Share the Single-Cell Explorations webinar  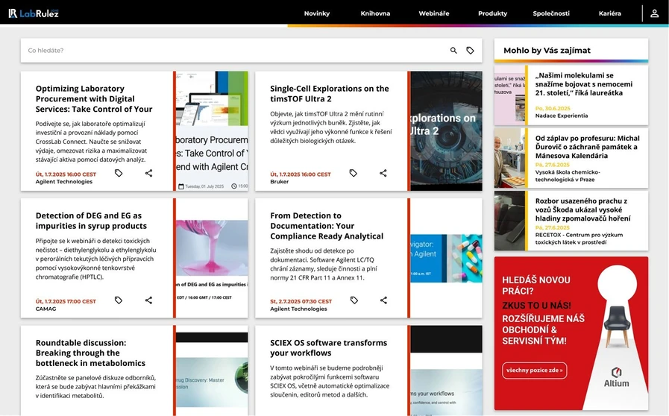pos(383,173)
